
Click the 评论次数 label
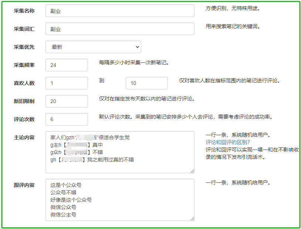coord(24,119)
